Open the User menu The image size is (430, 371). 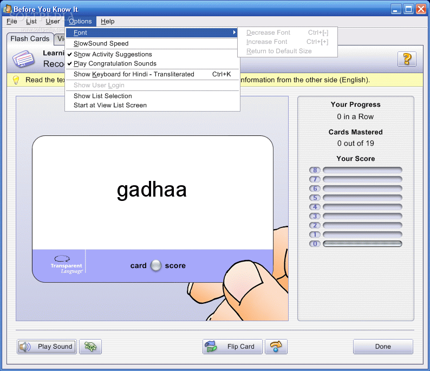coord(53,21)
